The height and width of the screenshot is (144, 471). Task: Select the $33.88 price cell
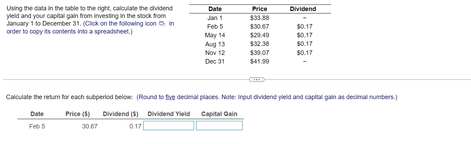pyautogui.click(x=260, y=18)
